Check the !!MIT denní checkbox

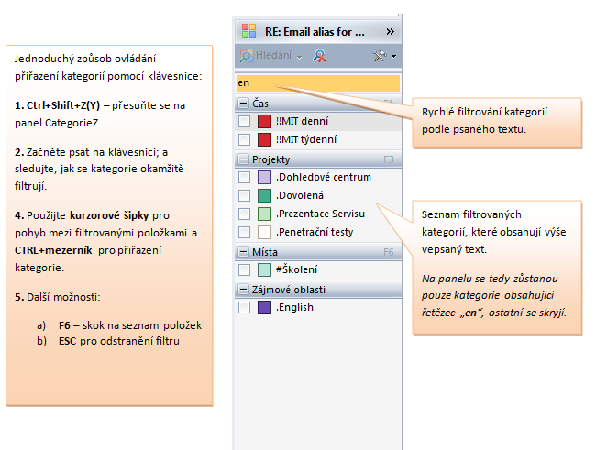click(245, 121)
